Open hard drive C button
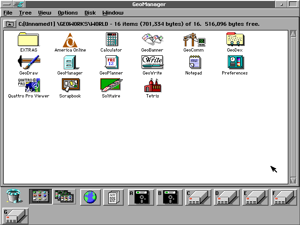 pos(198,197)
